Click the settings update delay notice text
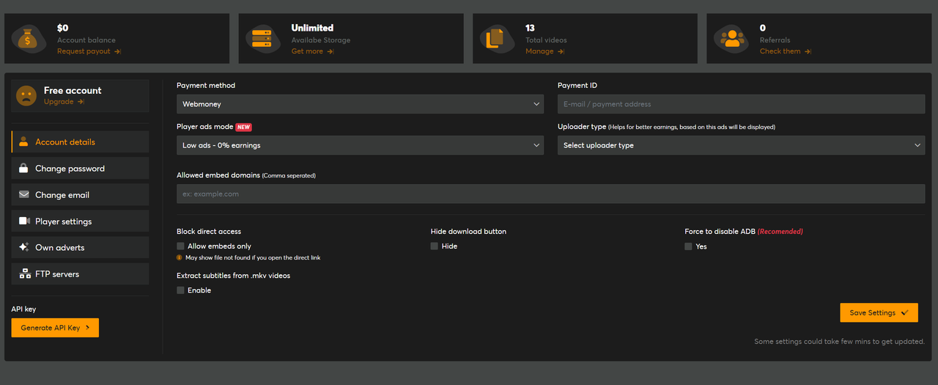 pyautogui.click(x=840, y=342)
